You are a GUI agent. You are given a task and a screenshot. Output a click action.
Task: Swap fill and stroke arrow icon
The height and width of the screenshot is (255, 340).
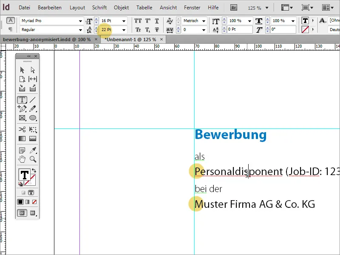click(34, 170)
